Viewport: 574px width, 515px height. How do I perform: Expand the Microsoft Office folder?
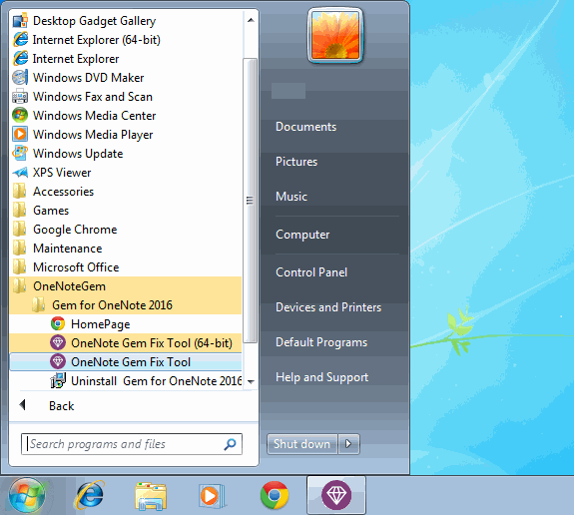coord(126,267)
